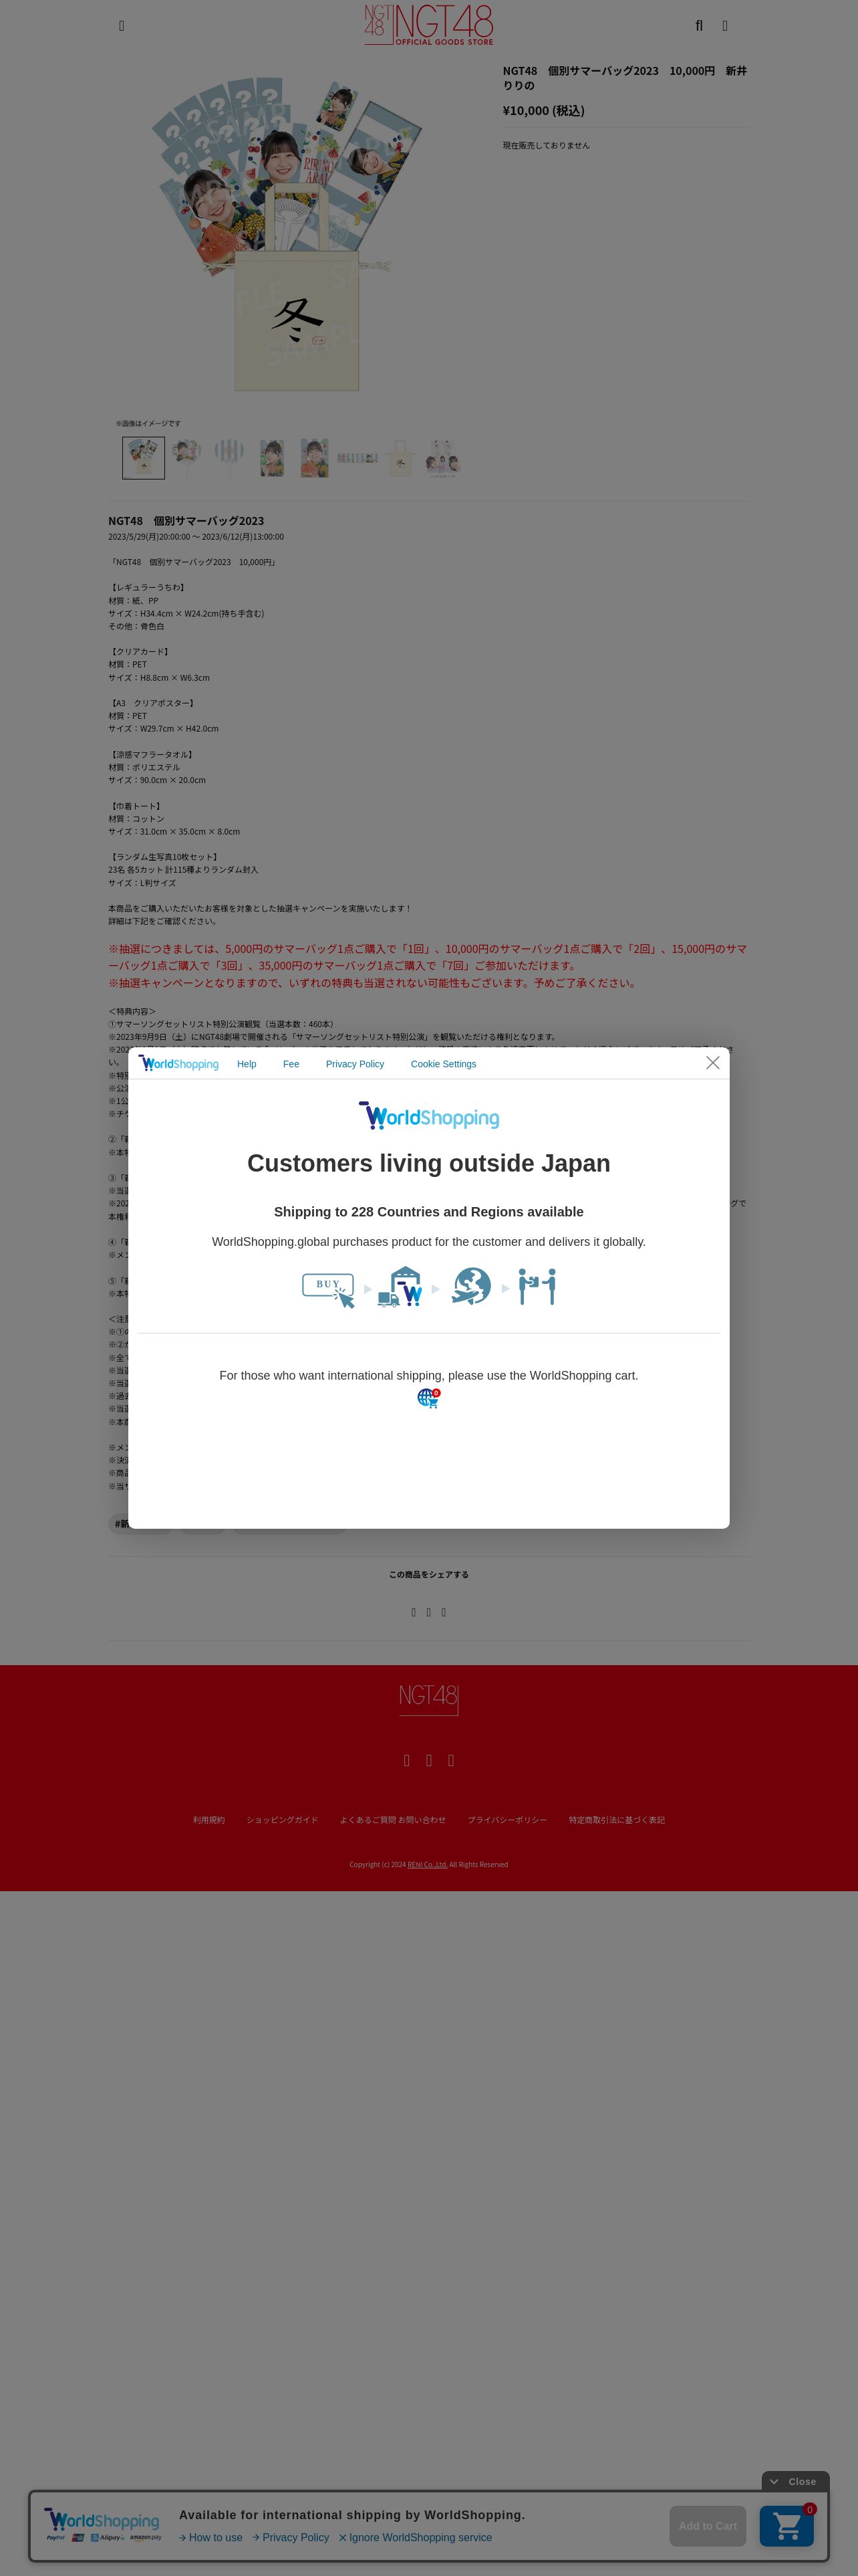Click price ¥10,000 (税込)
Viewport: 858px width, 2576px height.
543,111
